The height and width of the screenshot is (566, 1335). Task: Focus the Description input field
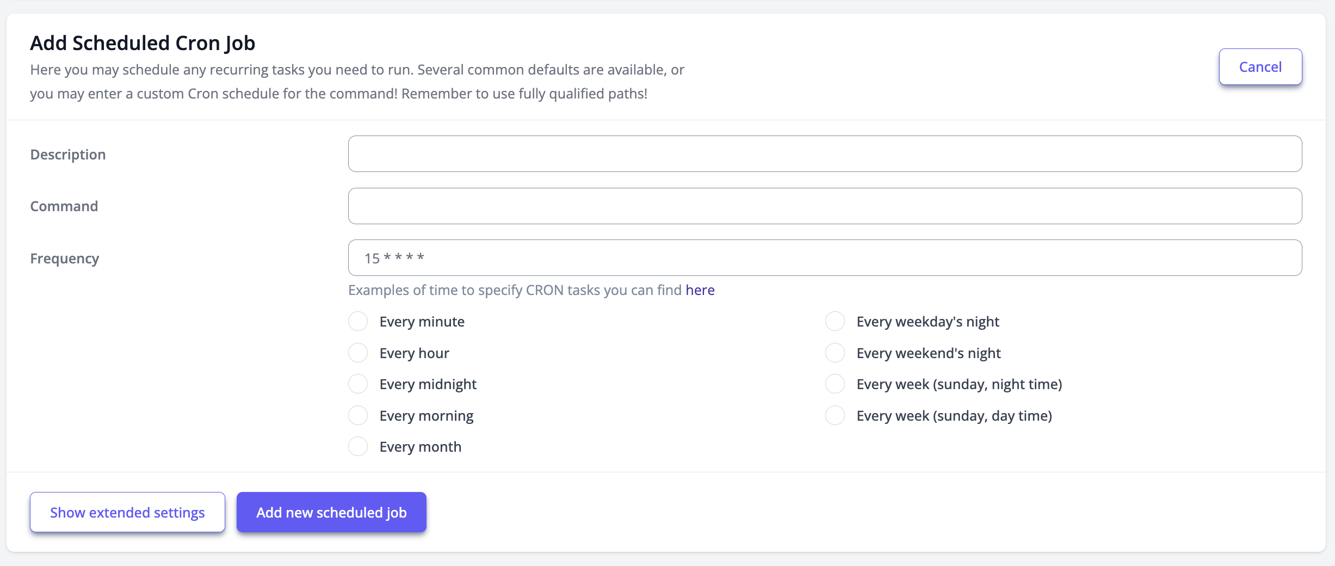click(825, 154)
